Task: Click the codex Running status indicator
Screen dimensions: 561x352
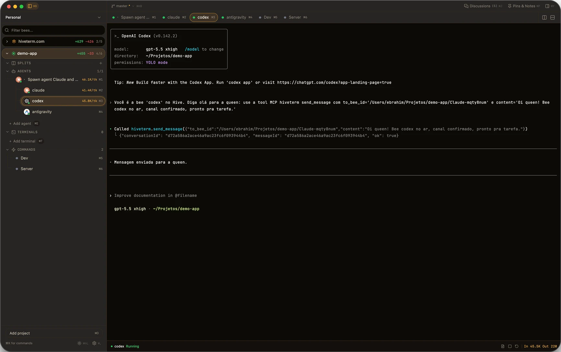Action: tap(125, 346)
